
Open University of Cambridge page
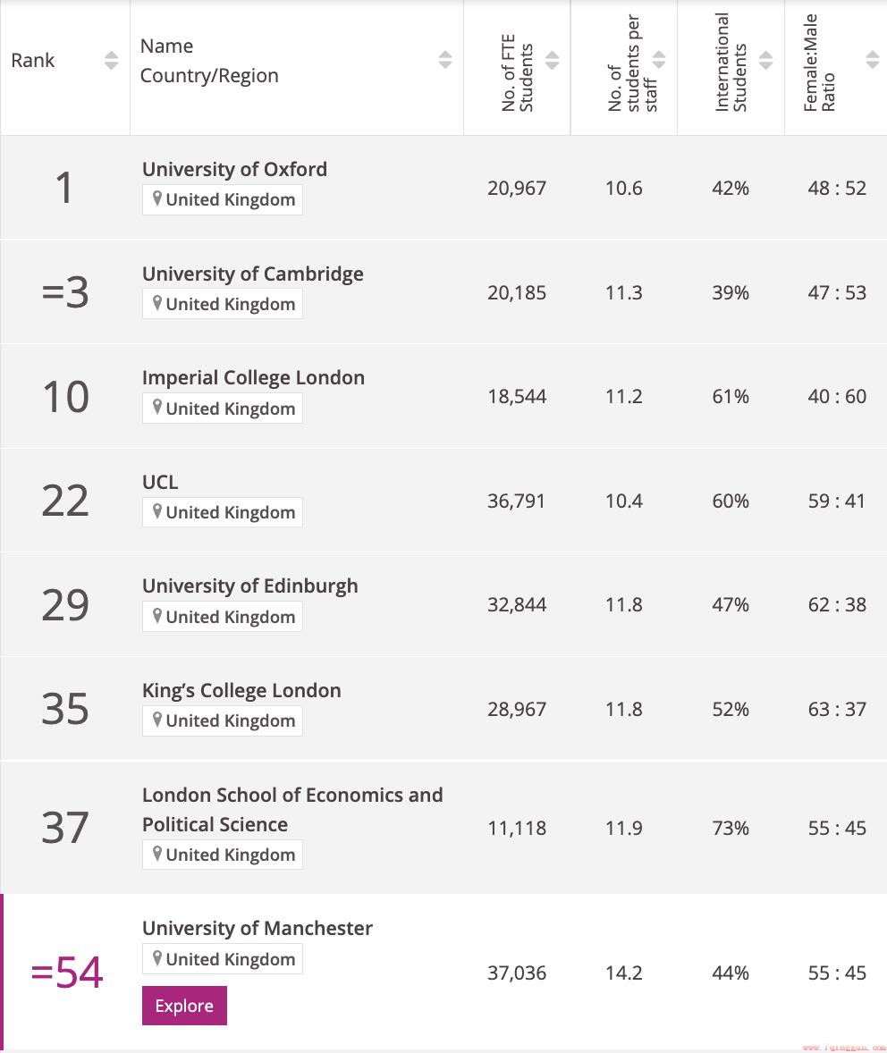click(x=253, y=274)
